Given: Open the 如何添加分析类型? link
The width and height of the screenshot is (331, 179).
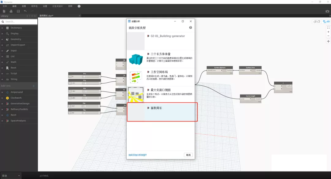Looking at the screenshot, I should [x=137, y=155].
